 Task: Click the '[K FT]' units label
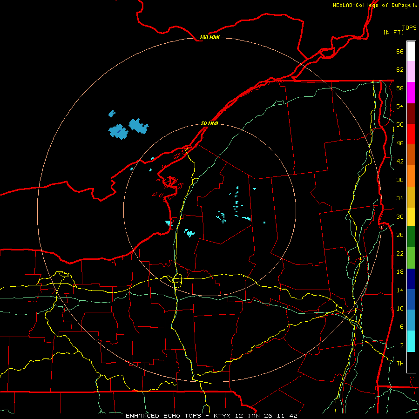coord(393,32)
